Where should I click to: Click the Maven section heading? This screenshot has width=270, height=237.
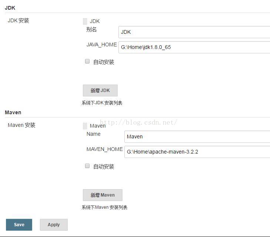pos(13,112)
